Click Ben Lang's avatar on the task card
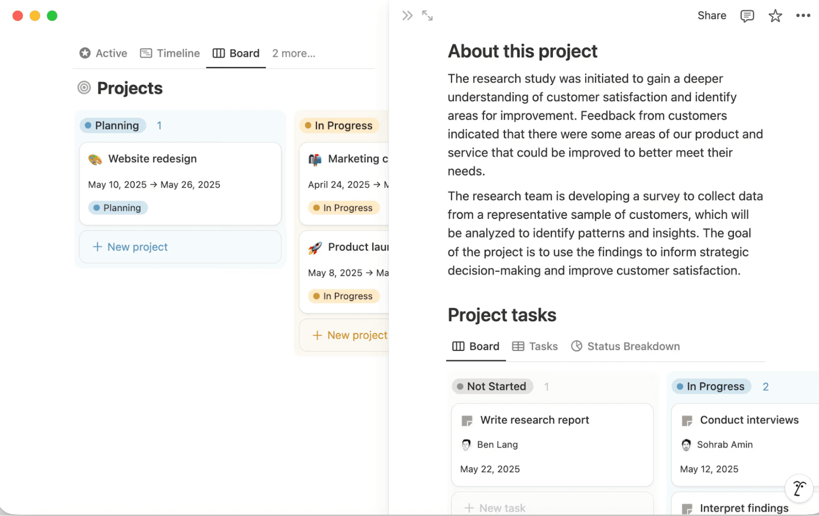Screen dimensions: 819x516 [x=466, y=444]
